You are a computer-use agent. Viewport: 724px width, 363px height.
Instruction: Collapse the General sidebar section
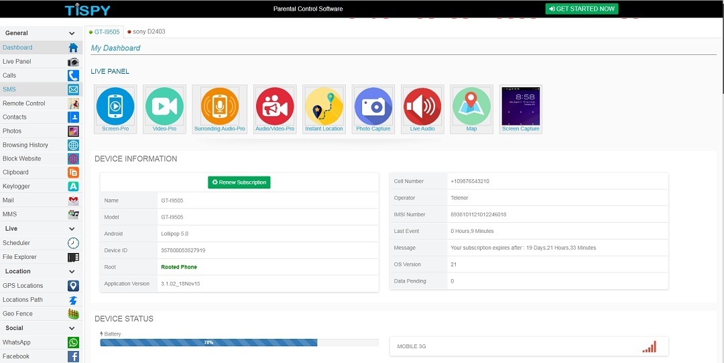click(x=72, y=34)
